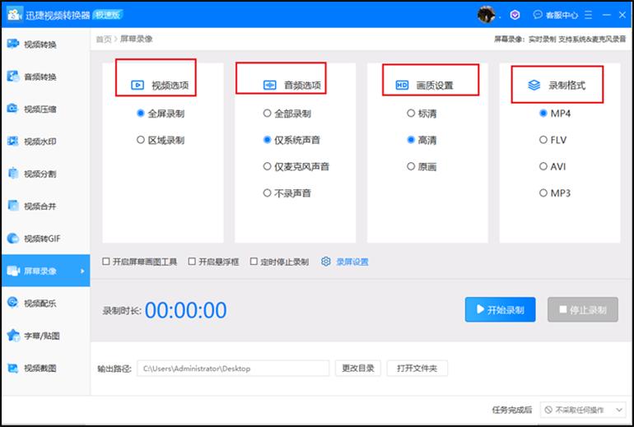Open 录屏设置 link
The image size is (634, 427).
coord(352,262)
